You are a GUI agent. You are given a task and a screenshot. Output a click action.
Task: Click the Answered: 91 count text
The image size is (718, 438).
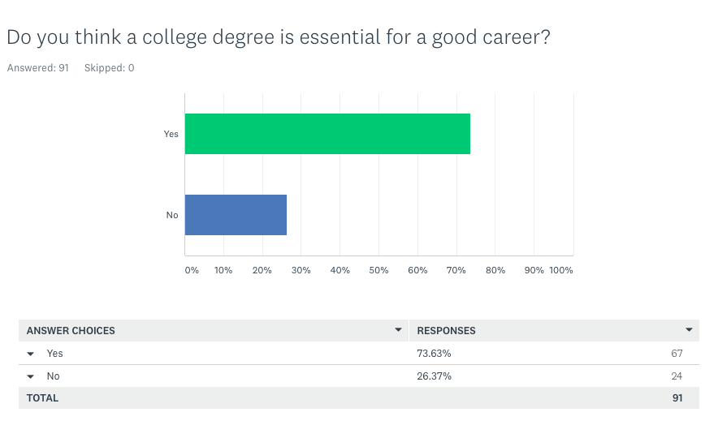pos(37,68)
